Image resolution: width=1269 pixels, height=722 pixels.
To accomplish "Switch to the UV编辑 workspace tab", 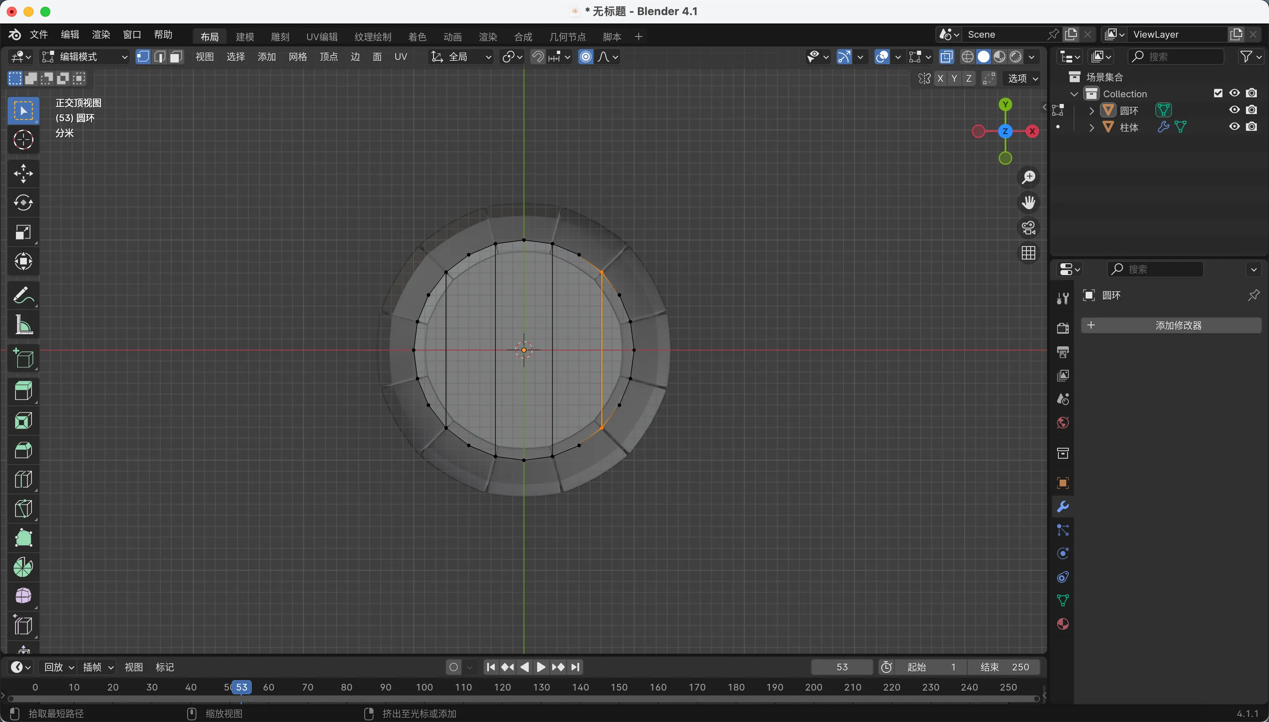I will pos(321,37).
